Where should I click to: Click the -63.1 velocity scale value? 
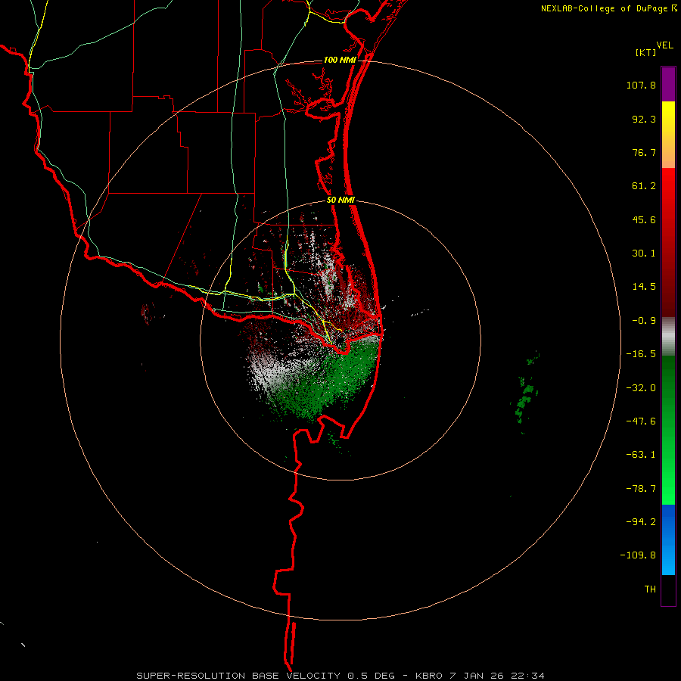[x=641, y=455]
